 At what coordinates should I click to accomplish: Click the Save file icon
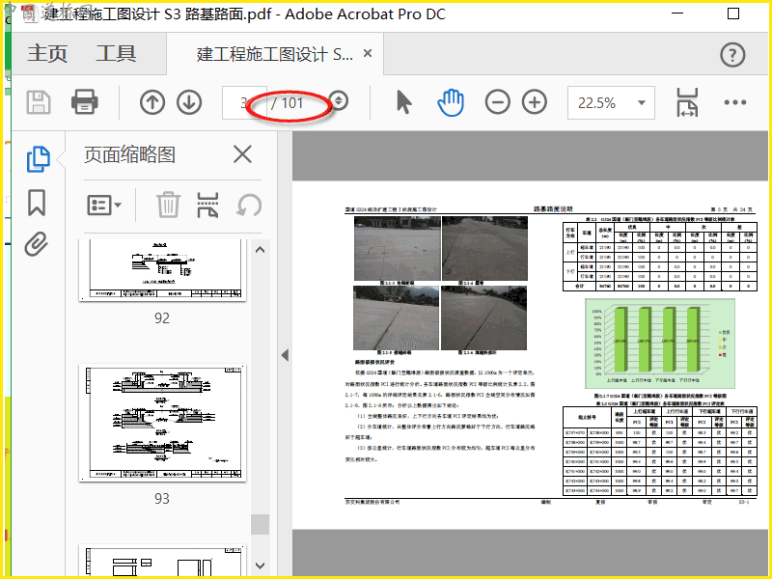coord(38,102)
